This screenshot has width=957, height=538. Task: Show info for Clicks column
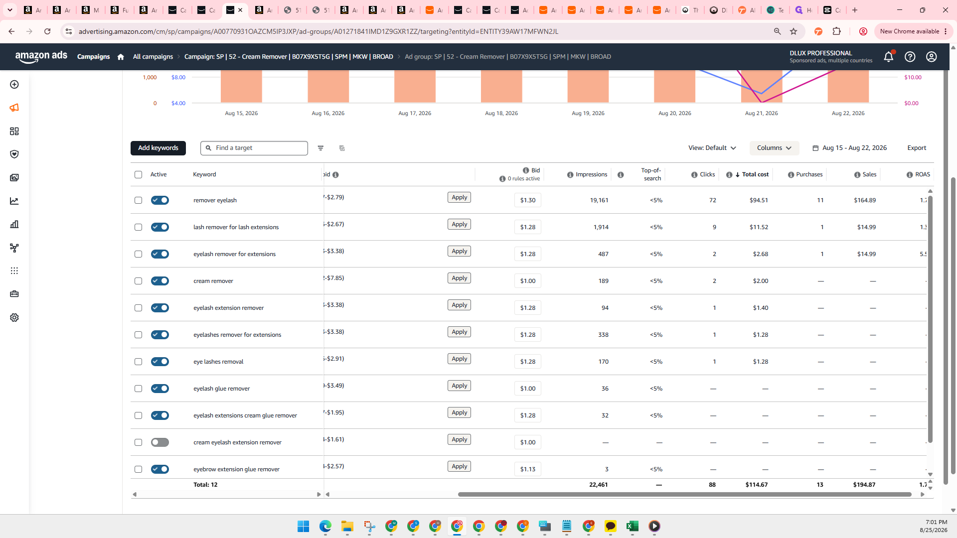coord(694,175)
